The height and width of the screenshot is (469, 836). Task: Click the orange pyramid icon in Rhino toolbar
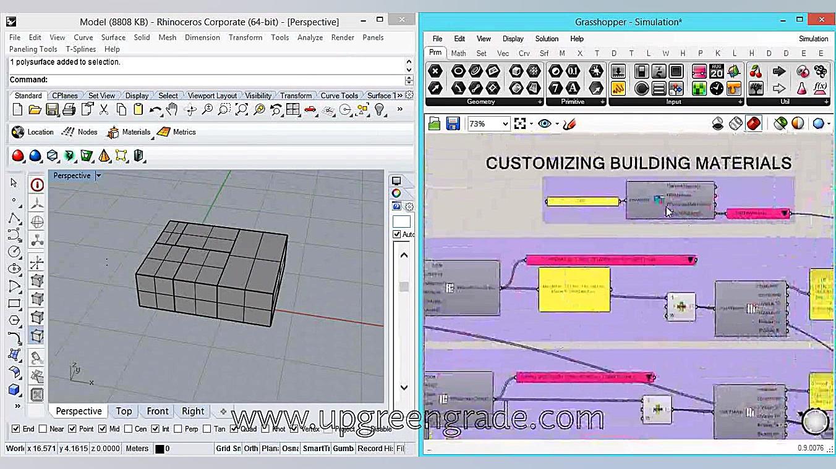coord(104,156)
